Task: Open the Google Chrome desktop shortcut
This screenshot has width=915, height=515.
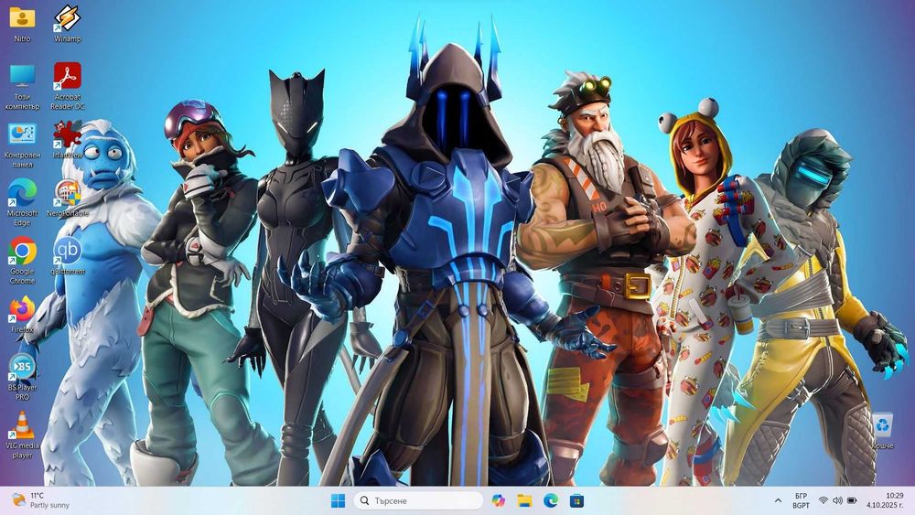Action: [x=22, y=261]
